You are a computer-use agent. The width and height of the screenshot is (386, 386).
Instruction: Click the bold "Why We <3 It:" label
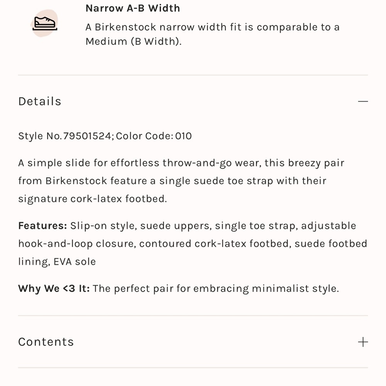tap(54, 289)
